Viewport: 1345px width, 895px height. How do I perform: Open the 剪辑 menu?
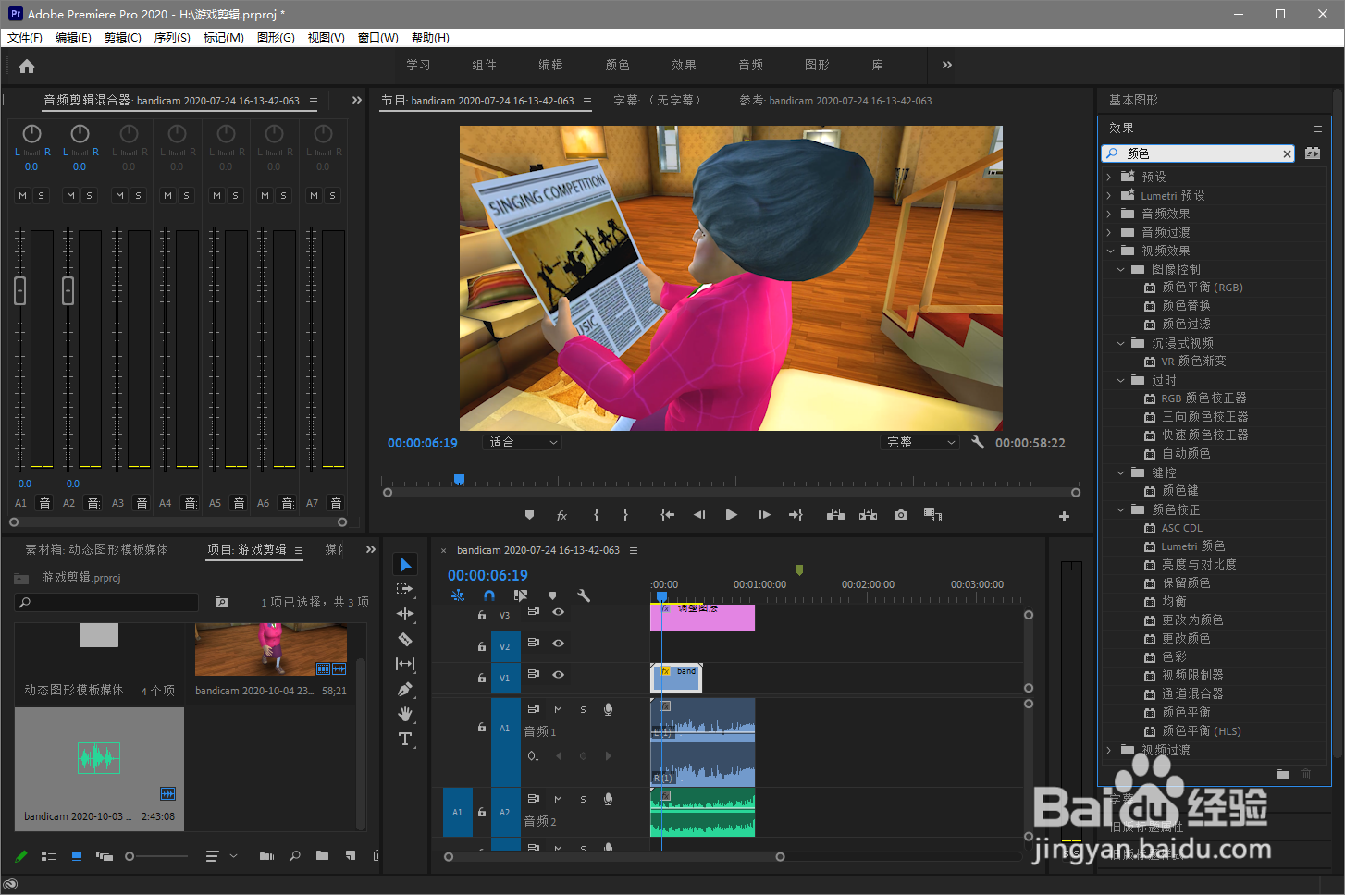point(122,38)
